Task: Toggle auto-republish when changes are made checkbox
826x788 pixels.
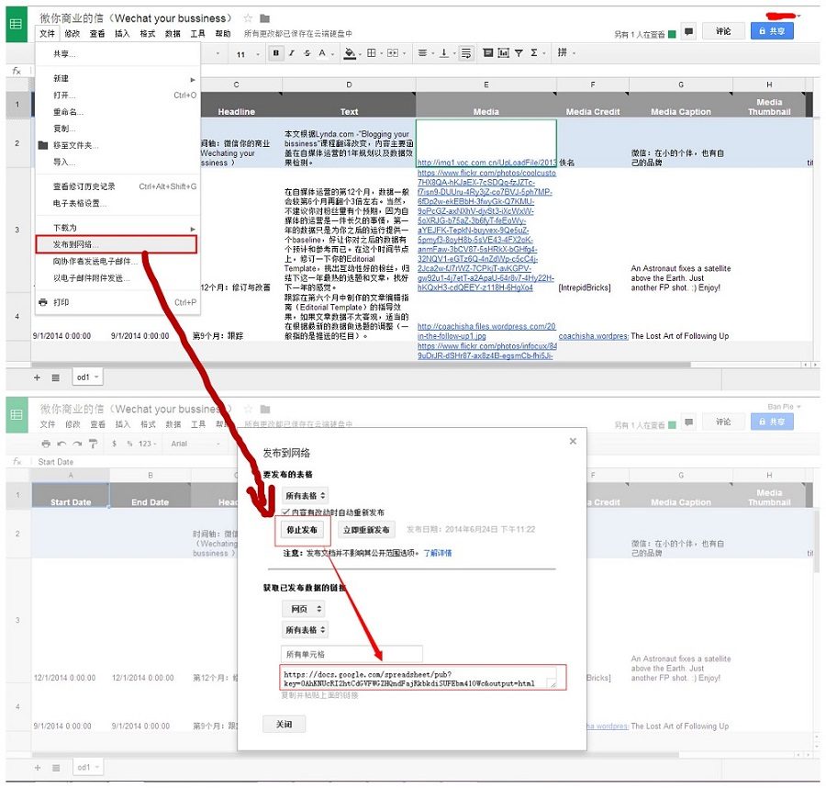Action: [x=286, y=512]
